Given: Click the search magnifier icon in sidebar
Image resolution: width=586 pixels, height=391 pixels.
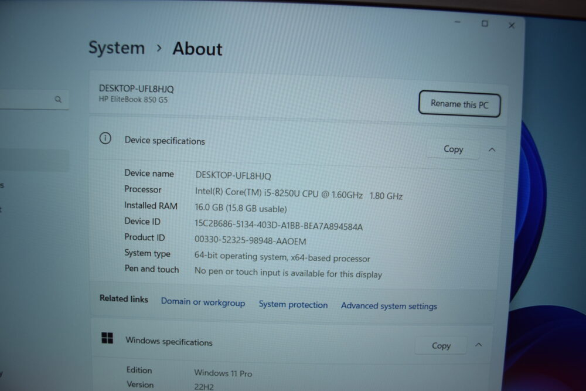Looking at the screenshot, I should [58, 100].
